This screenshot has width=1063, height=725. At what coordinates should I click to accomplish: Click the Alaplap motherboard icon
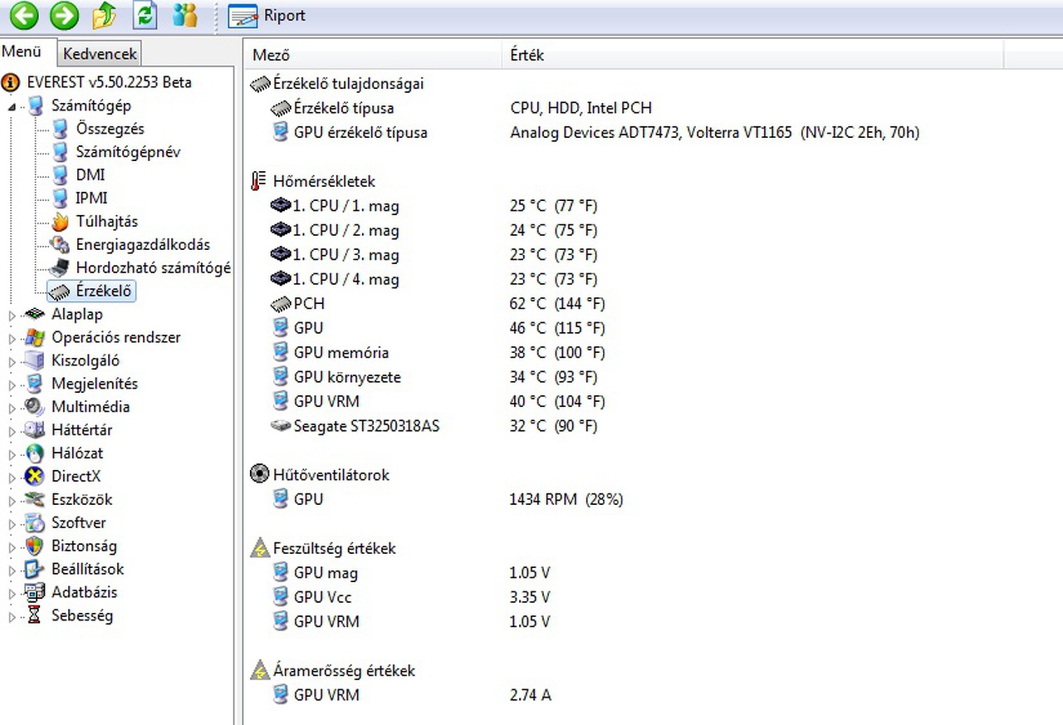pyautogui.click(x=35, y=314)
